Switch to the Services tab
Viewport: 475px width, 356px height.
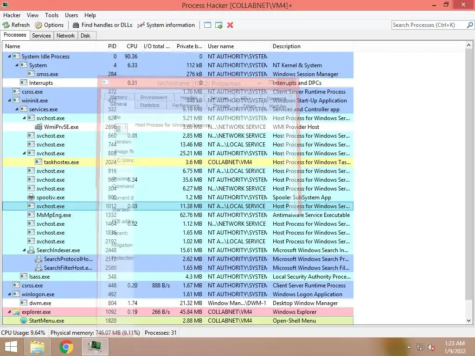point(41,36)
